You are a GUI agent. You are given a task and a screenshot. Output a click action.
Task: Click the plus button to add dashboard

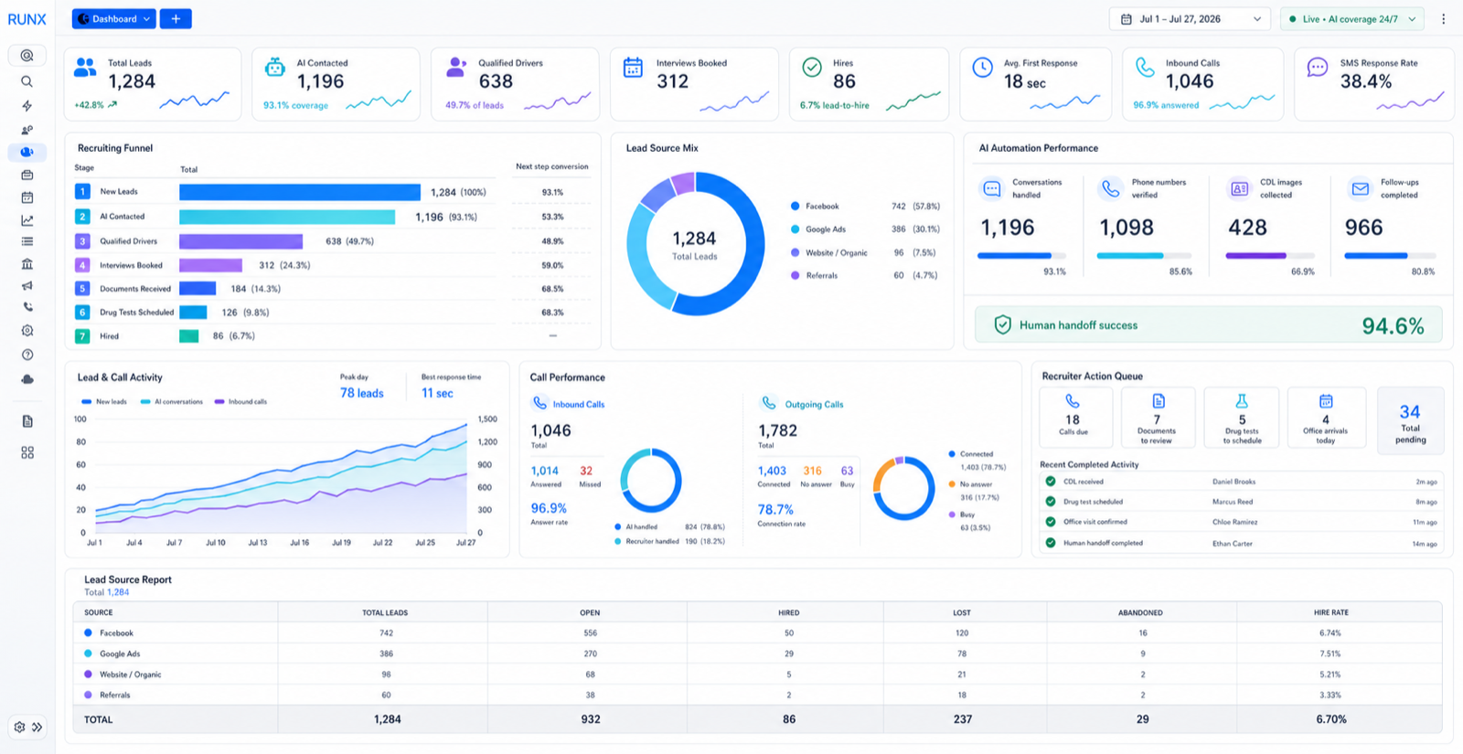(x=176, y=19)
